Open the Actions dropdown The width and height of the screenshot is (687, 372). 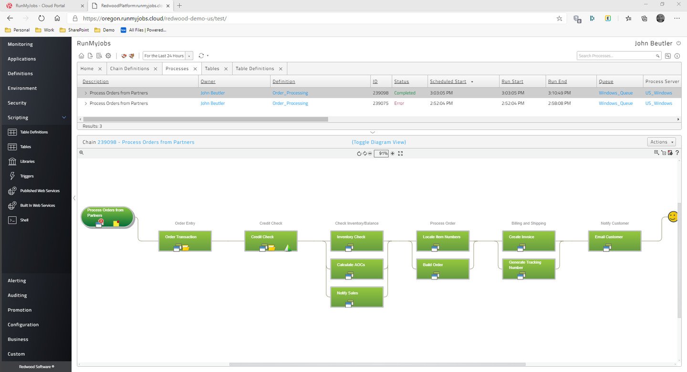tap(662, 142)
